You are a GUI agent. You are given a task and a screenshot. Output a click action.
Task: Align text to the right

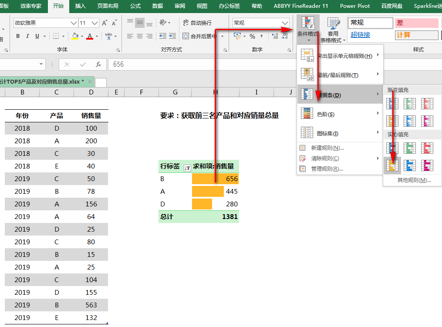pos(149,36)
